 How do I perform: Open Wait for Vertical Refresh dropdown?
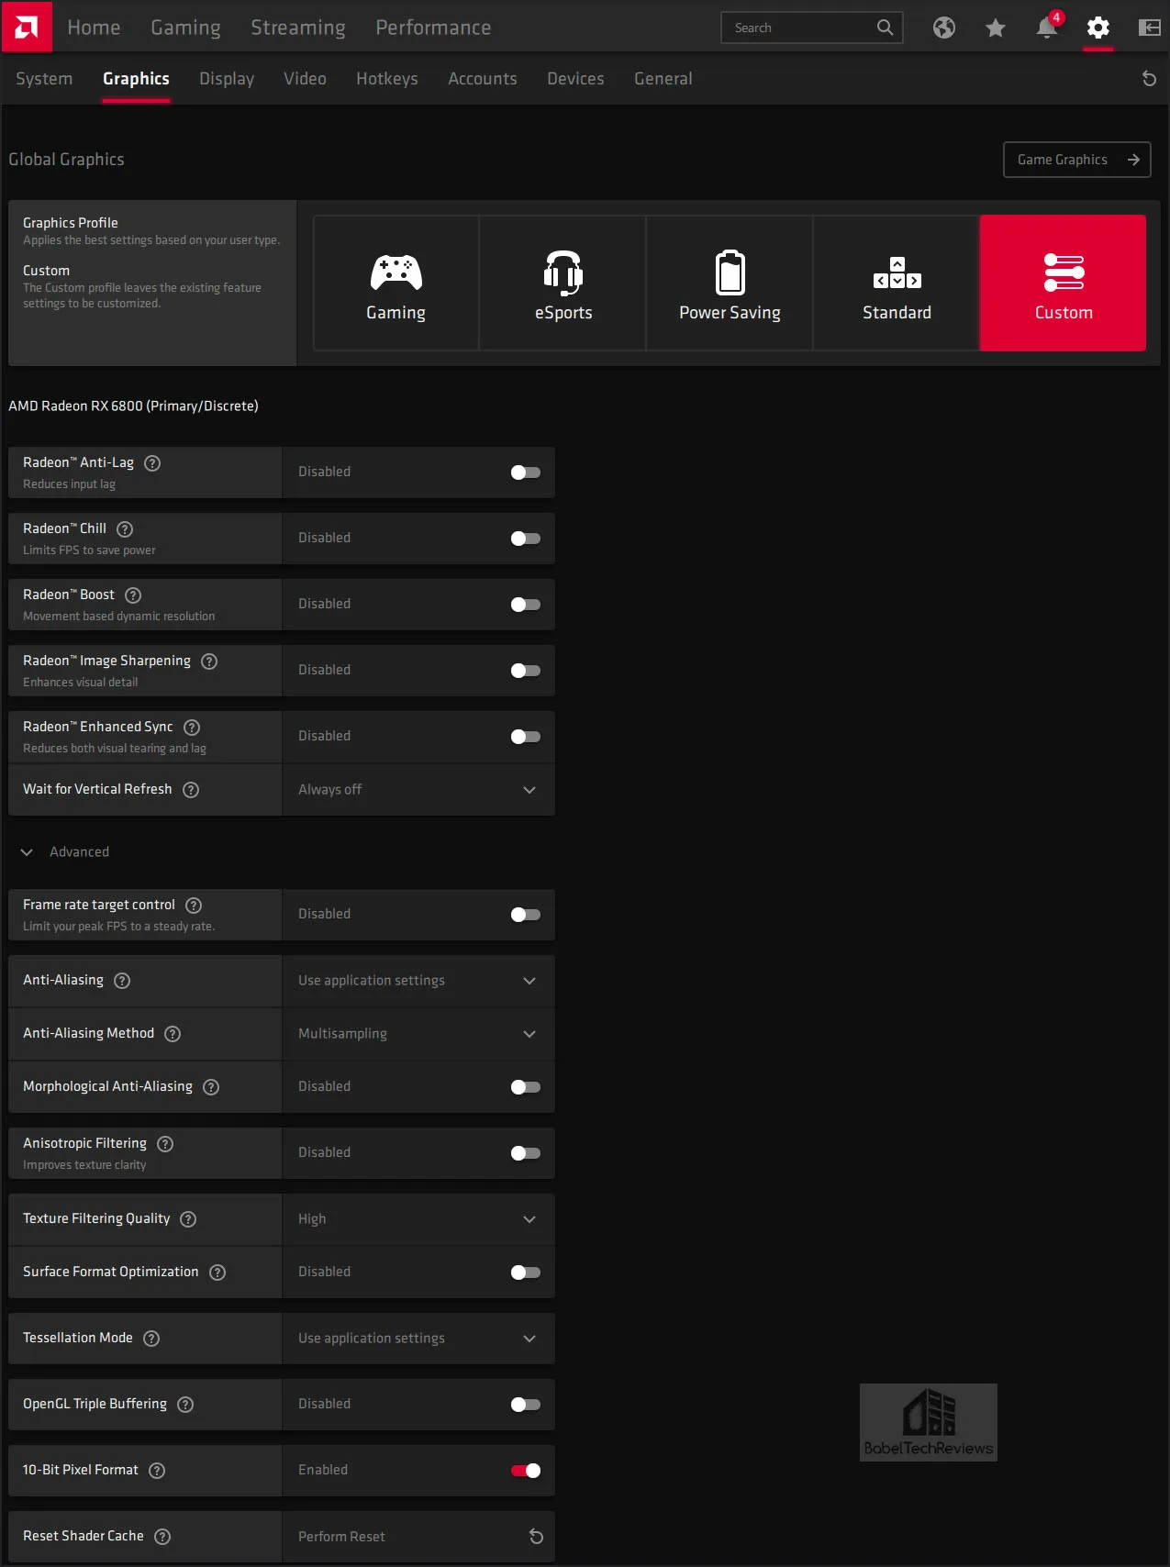click(x=418, y=790)
